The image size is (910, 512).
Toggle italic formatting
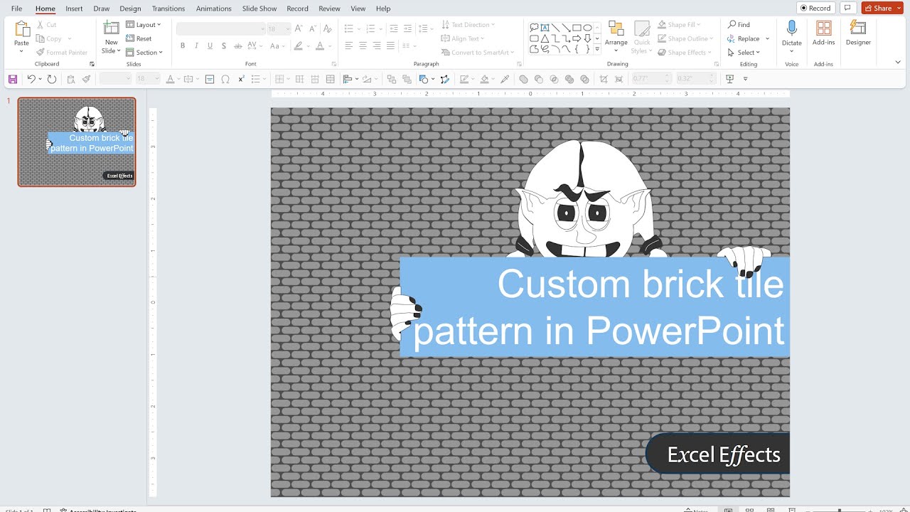pos(196,46)
